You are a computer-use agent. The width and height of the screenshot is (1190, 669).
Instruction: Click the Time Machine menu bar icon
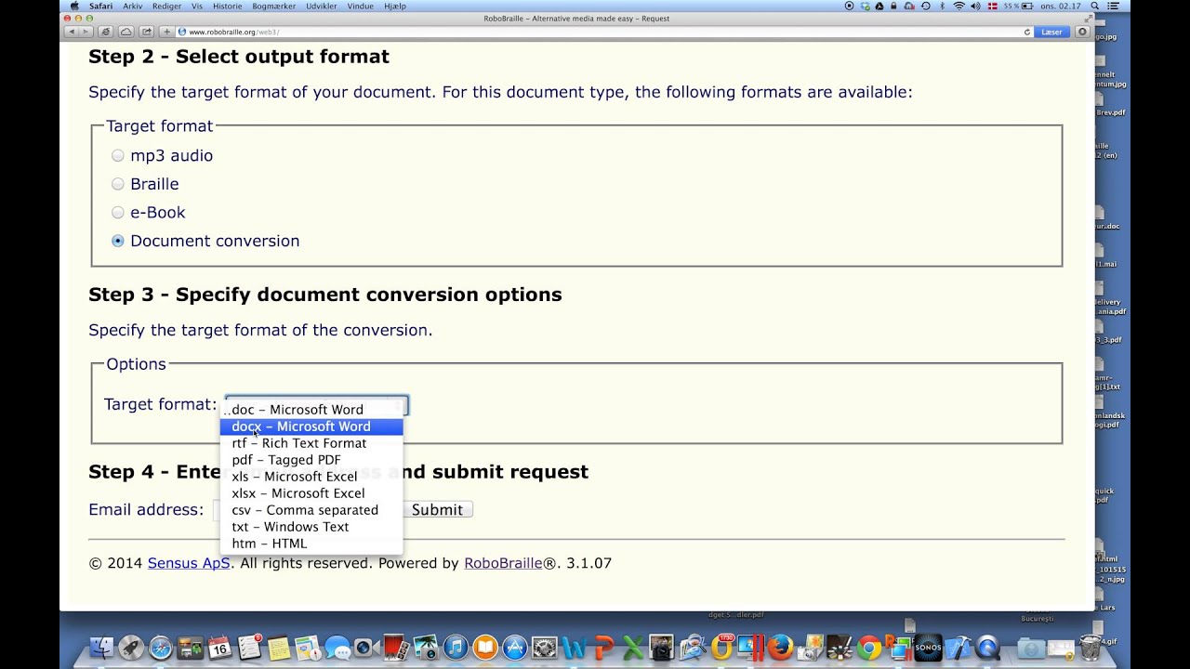click(925, 6)
